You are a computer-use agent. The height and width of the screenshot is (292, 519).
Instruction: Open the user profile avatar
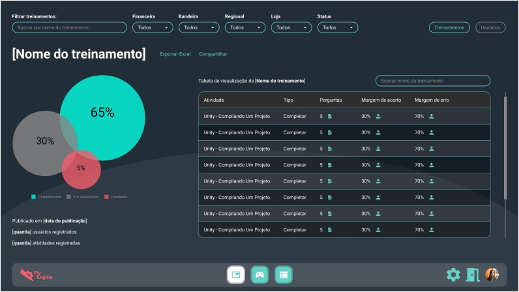492,275
